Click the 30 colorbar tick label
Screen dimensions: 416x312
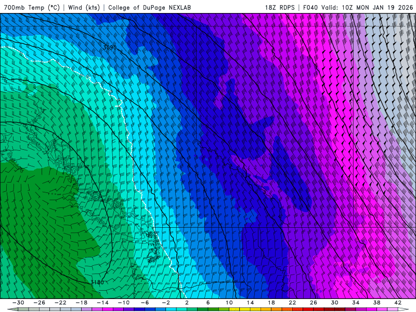pyautogui.click(x=334, y=303)
